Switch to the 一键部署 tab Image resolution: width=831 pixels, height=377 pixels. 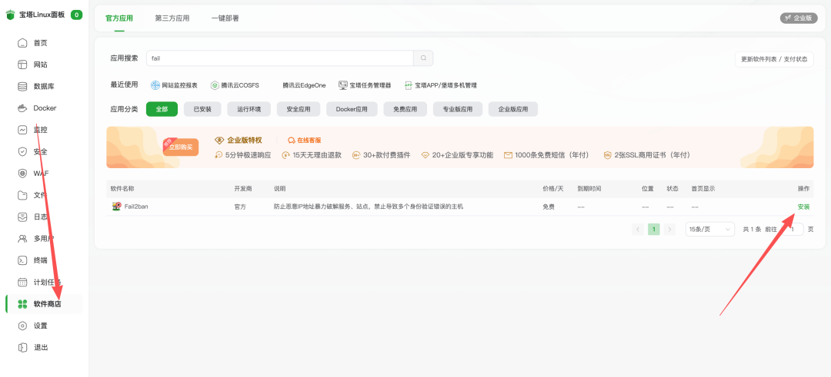click(x=225, y=18)
